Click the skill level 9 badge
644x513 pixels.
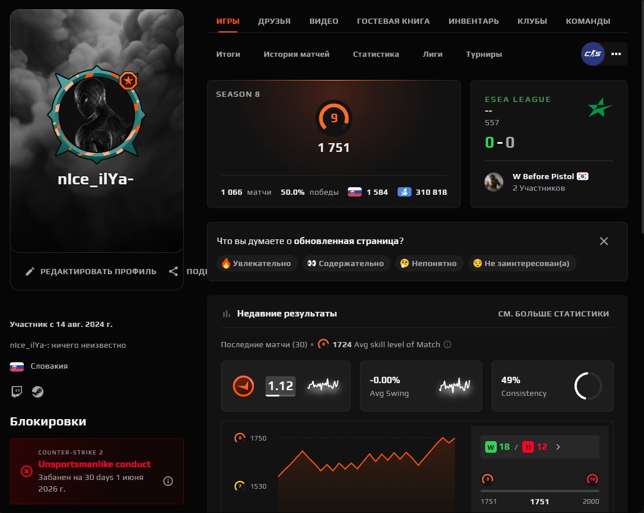[334, 118]
